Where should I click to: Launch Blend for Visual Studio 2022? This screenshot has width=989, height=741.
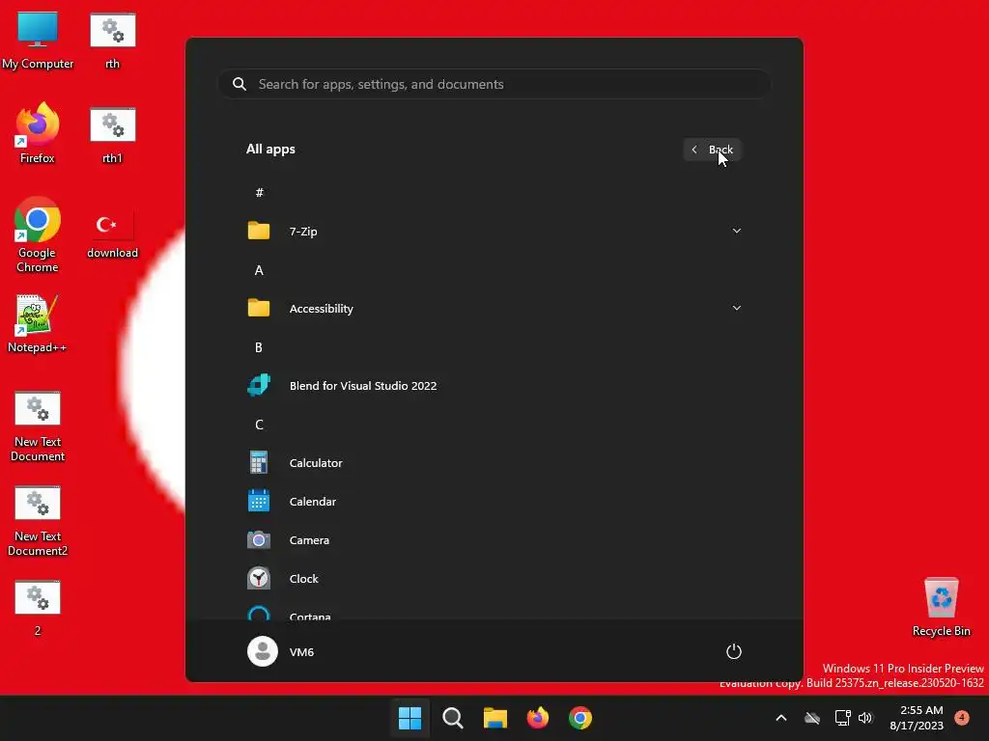494,386
